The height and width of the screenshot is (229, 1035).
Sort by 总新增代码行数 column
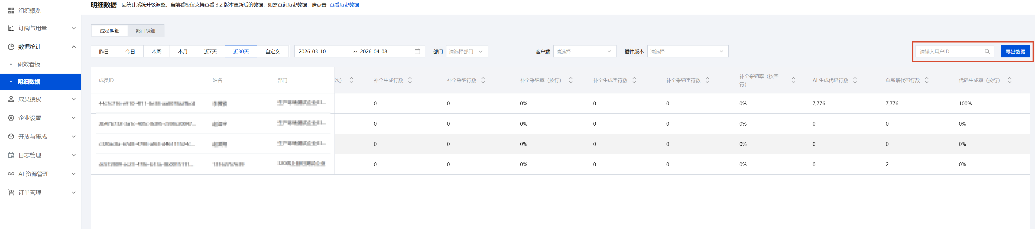pyautogui.click(x=927, y=80)
